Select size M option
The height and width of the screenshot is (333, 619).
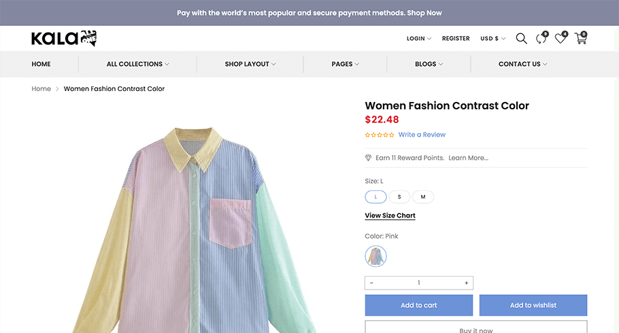pyautogui.click(x=423, y=197)
